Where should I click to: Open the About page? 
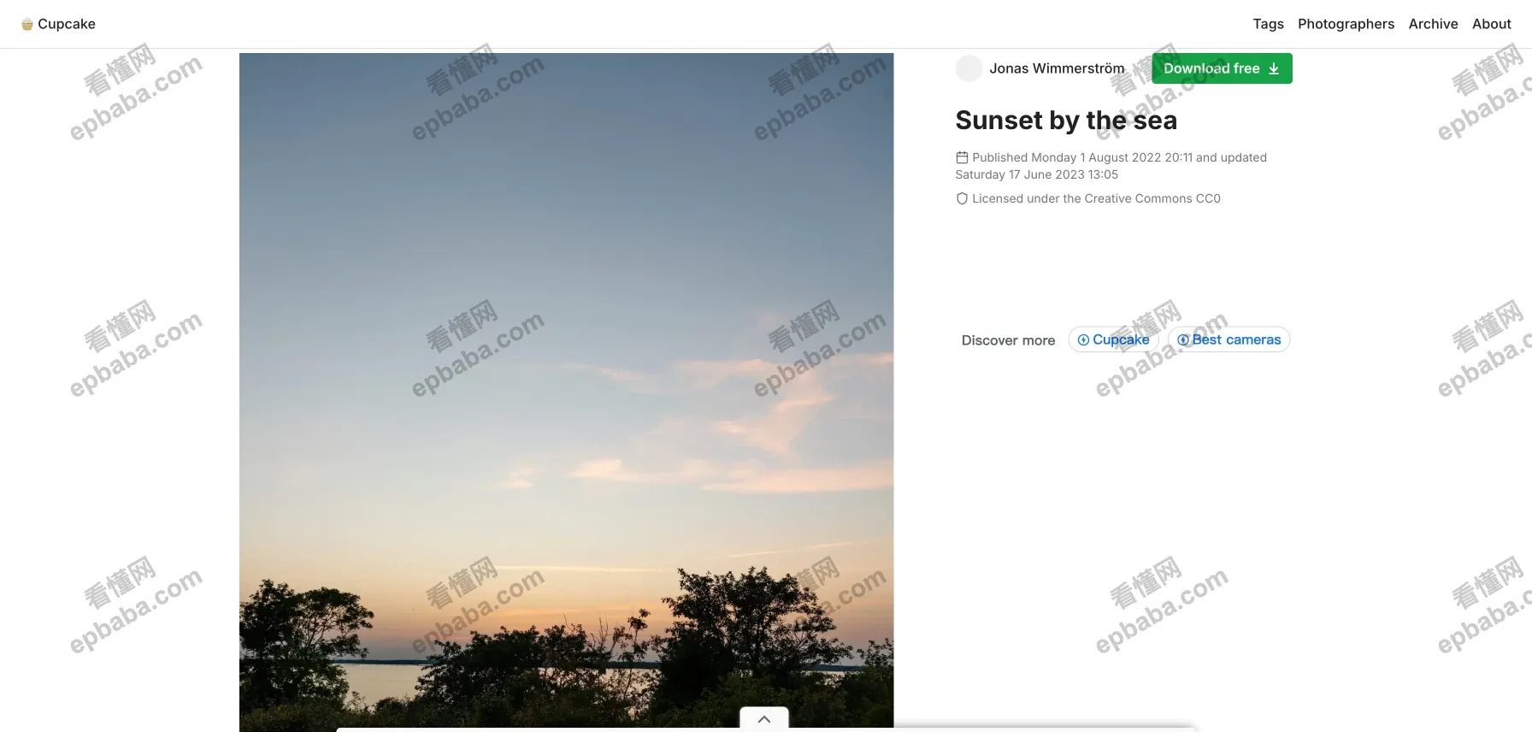tap(1491, 24)
